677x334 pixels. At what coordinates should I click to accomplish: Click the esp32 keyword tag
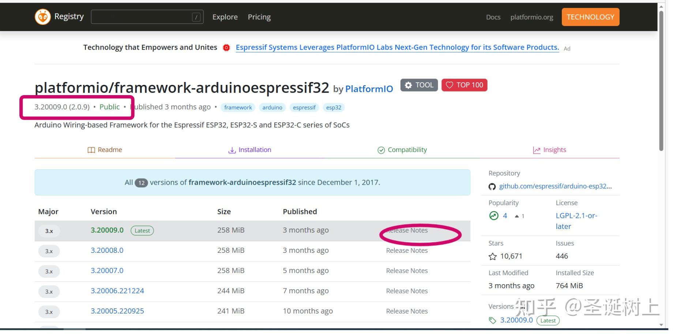point(334,108)
